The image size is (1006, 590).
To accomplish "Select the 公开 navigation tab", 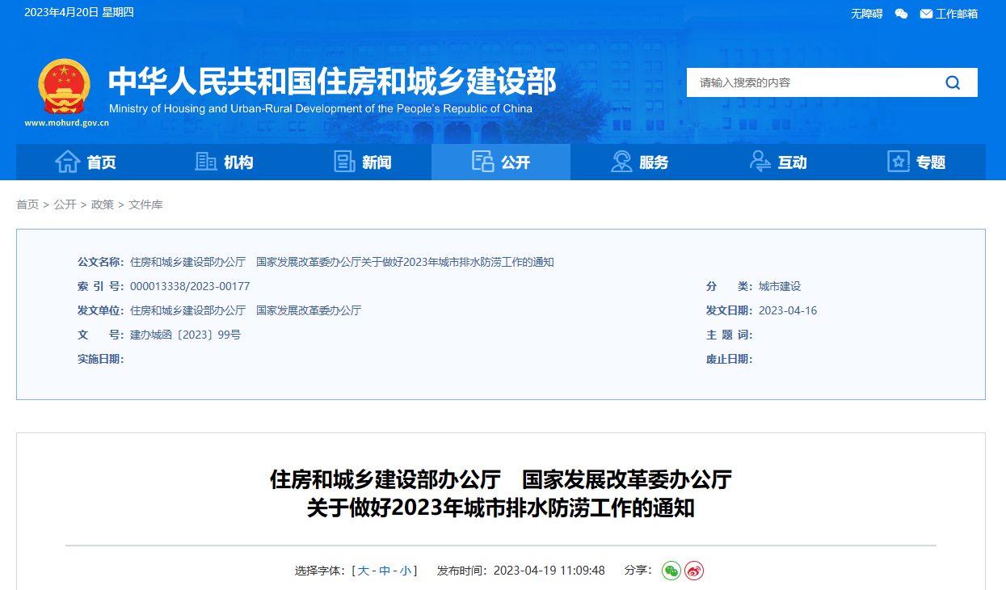I will point(501,162).
